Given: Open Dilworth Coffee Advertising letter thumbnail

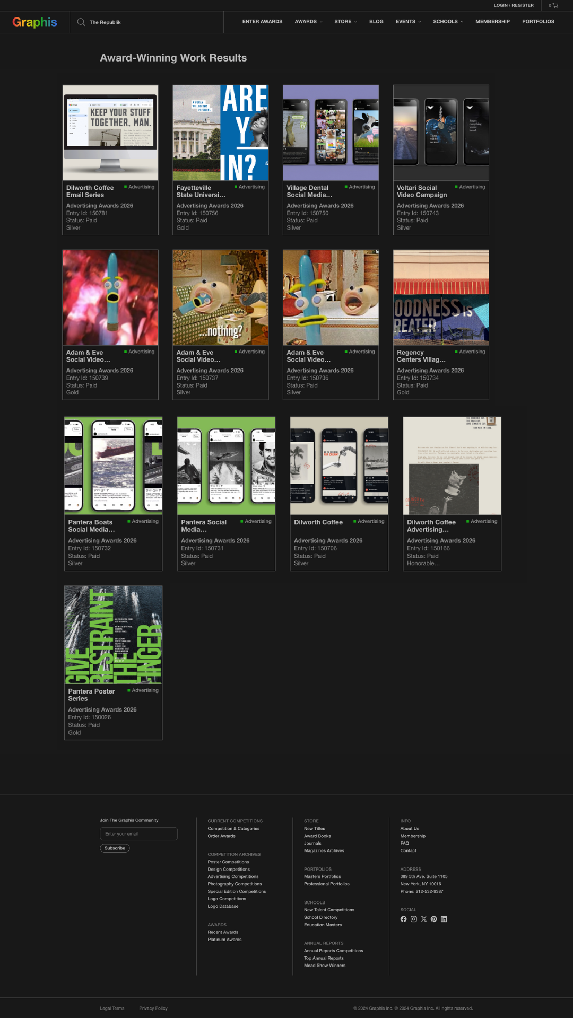Looking at the screenshot, I should coord(452,466).
